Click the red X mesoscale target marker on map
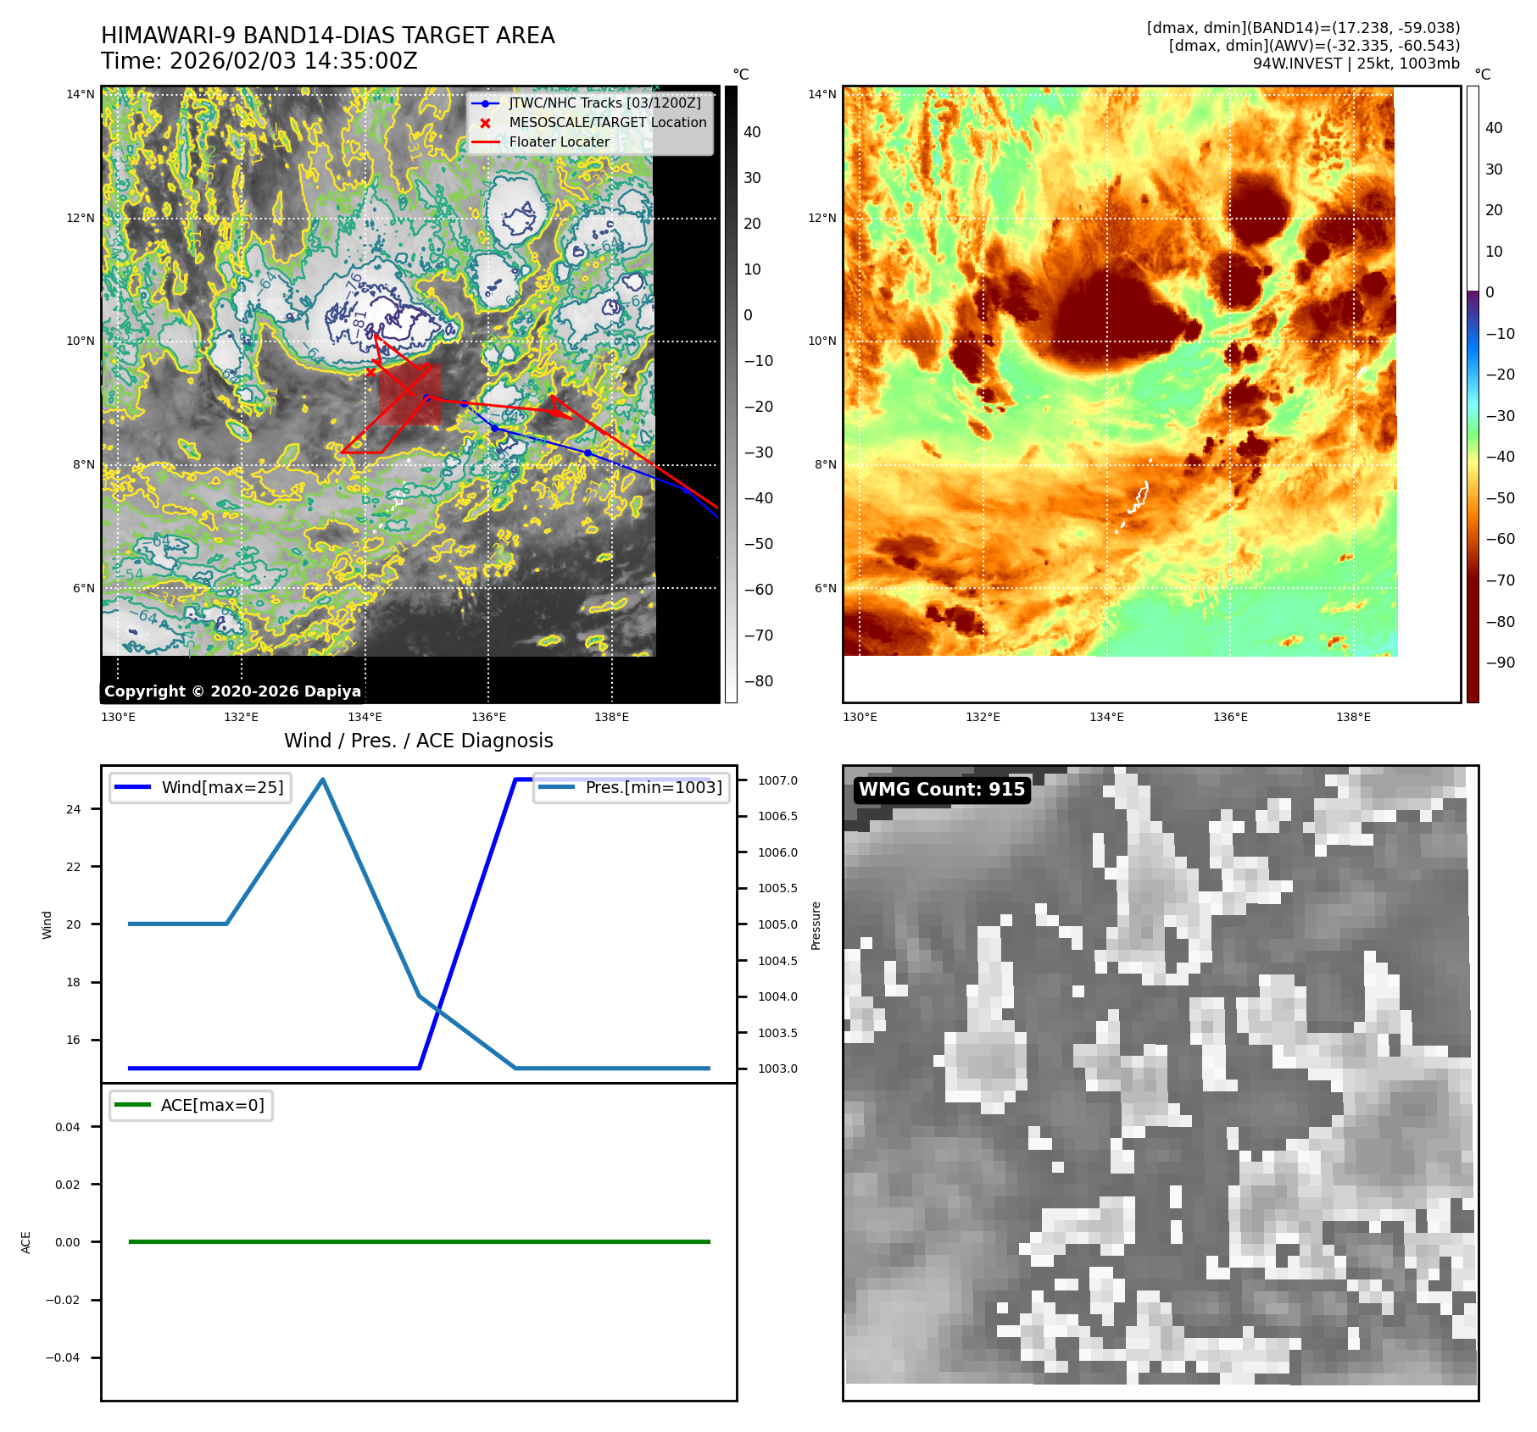The image size is (1537, 1432). [370, 372]
